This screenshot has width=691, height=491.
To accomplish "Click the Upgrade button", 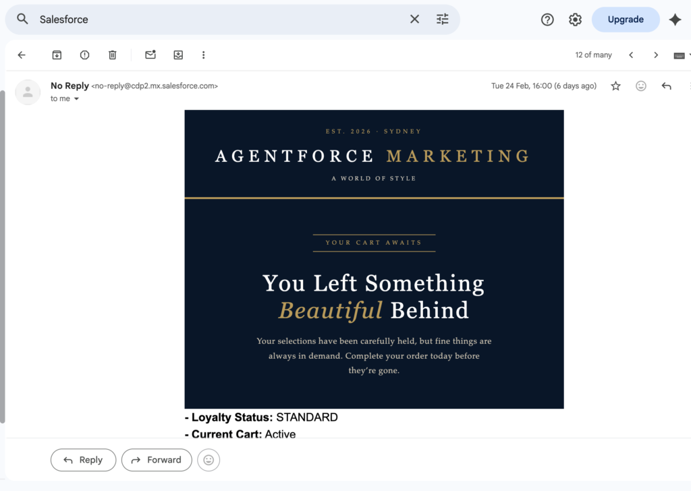I will point(625,20).
